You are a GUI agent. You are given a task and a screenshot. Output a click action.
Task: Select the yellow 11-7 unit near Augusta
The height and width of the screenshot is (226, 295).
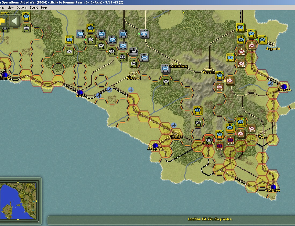tap(262, 39)
